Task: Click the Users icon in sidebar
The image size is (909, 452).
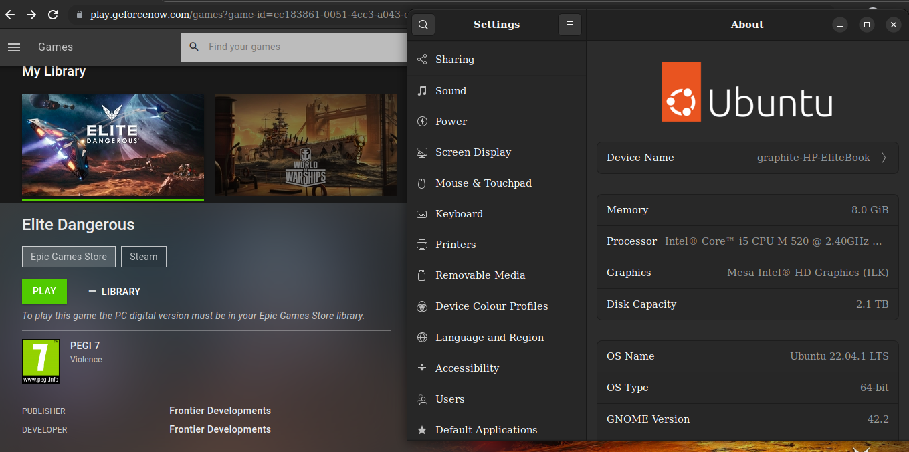Action: coord(422,399)
